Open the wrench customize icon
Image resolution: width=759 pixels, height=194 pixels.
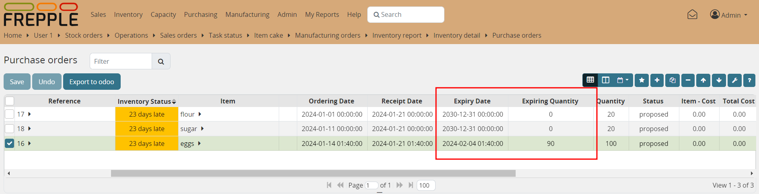[734, 80]
